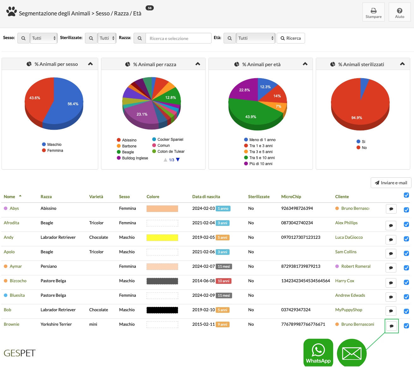The height and width of the screenshot is (367, 414).
Task: Sort table by Data di nascita header
Action: 206,197
